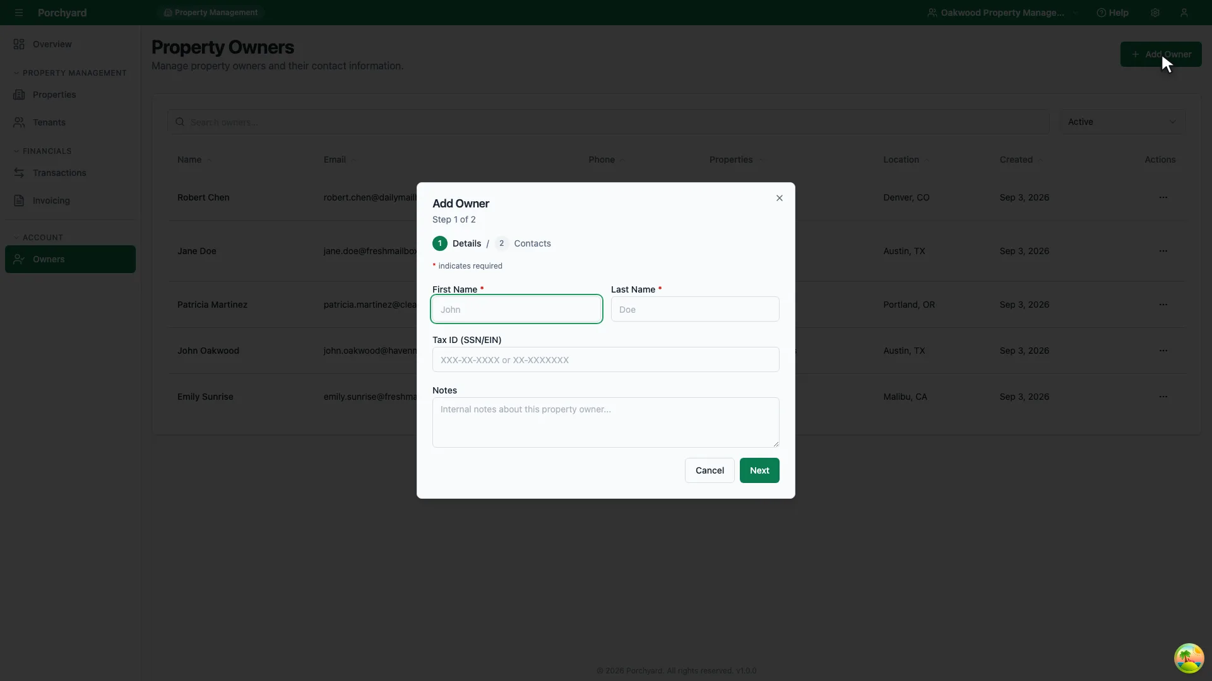Sort table by Name column

(194, 160)
